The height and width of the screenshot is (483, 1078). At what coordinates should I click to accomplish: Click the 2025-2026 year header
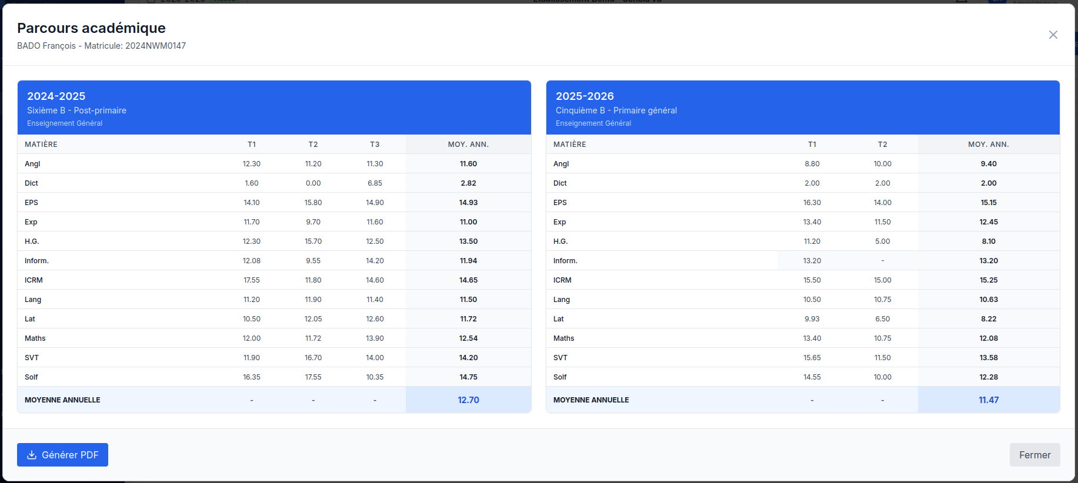pos(585,96)
